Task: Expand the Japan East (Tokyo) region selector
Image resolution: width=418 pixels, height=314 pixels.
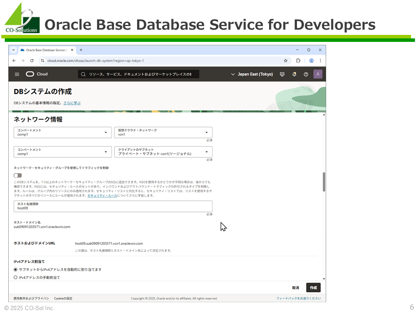Action: [x=252, y=74]
